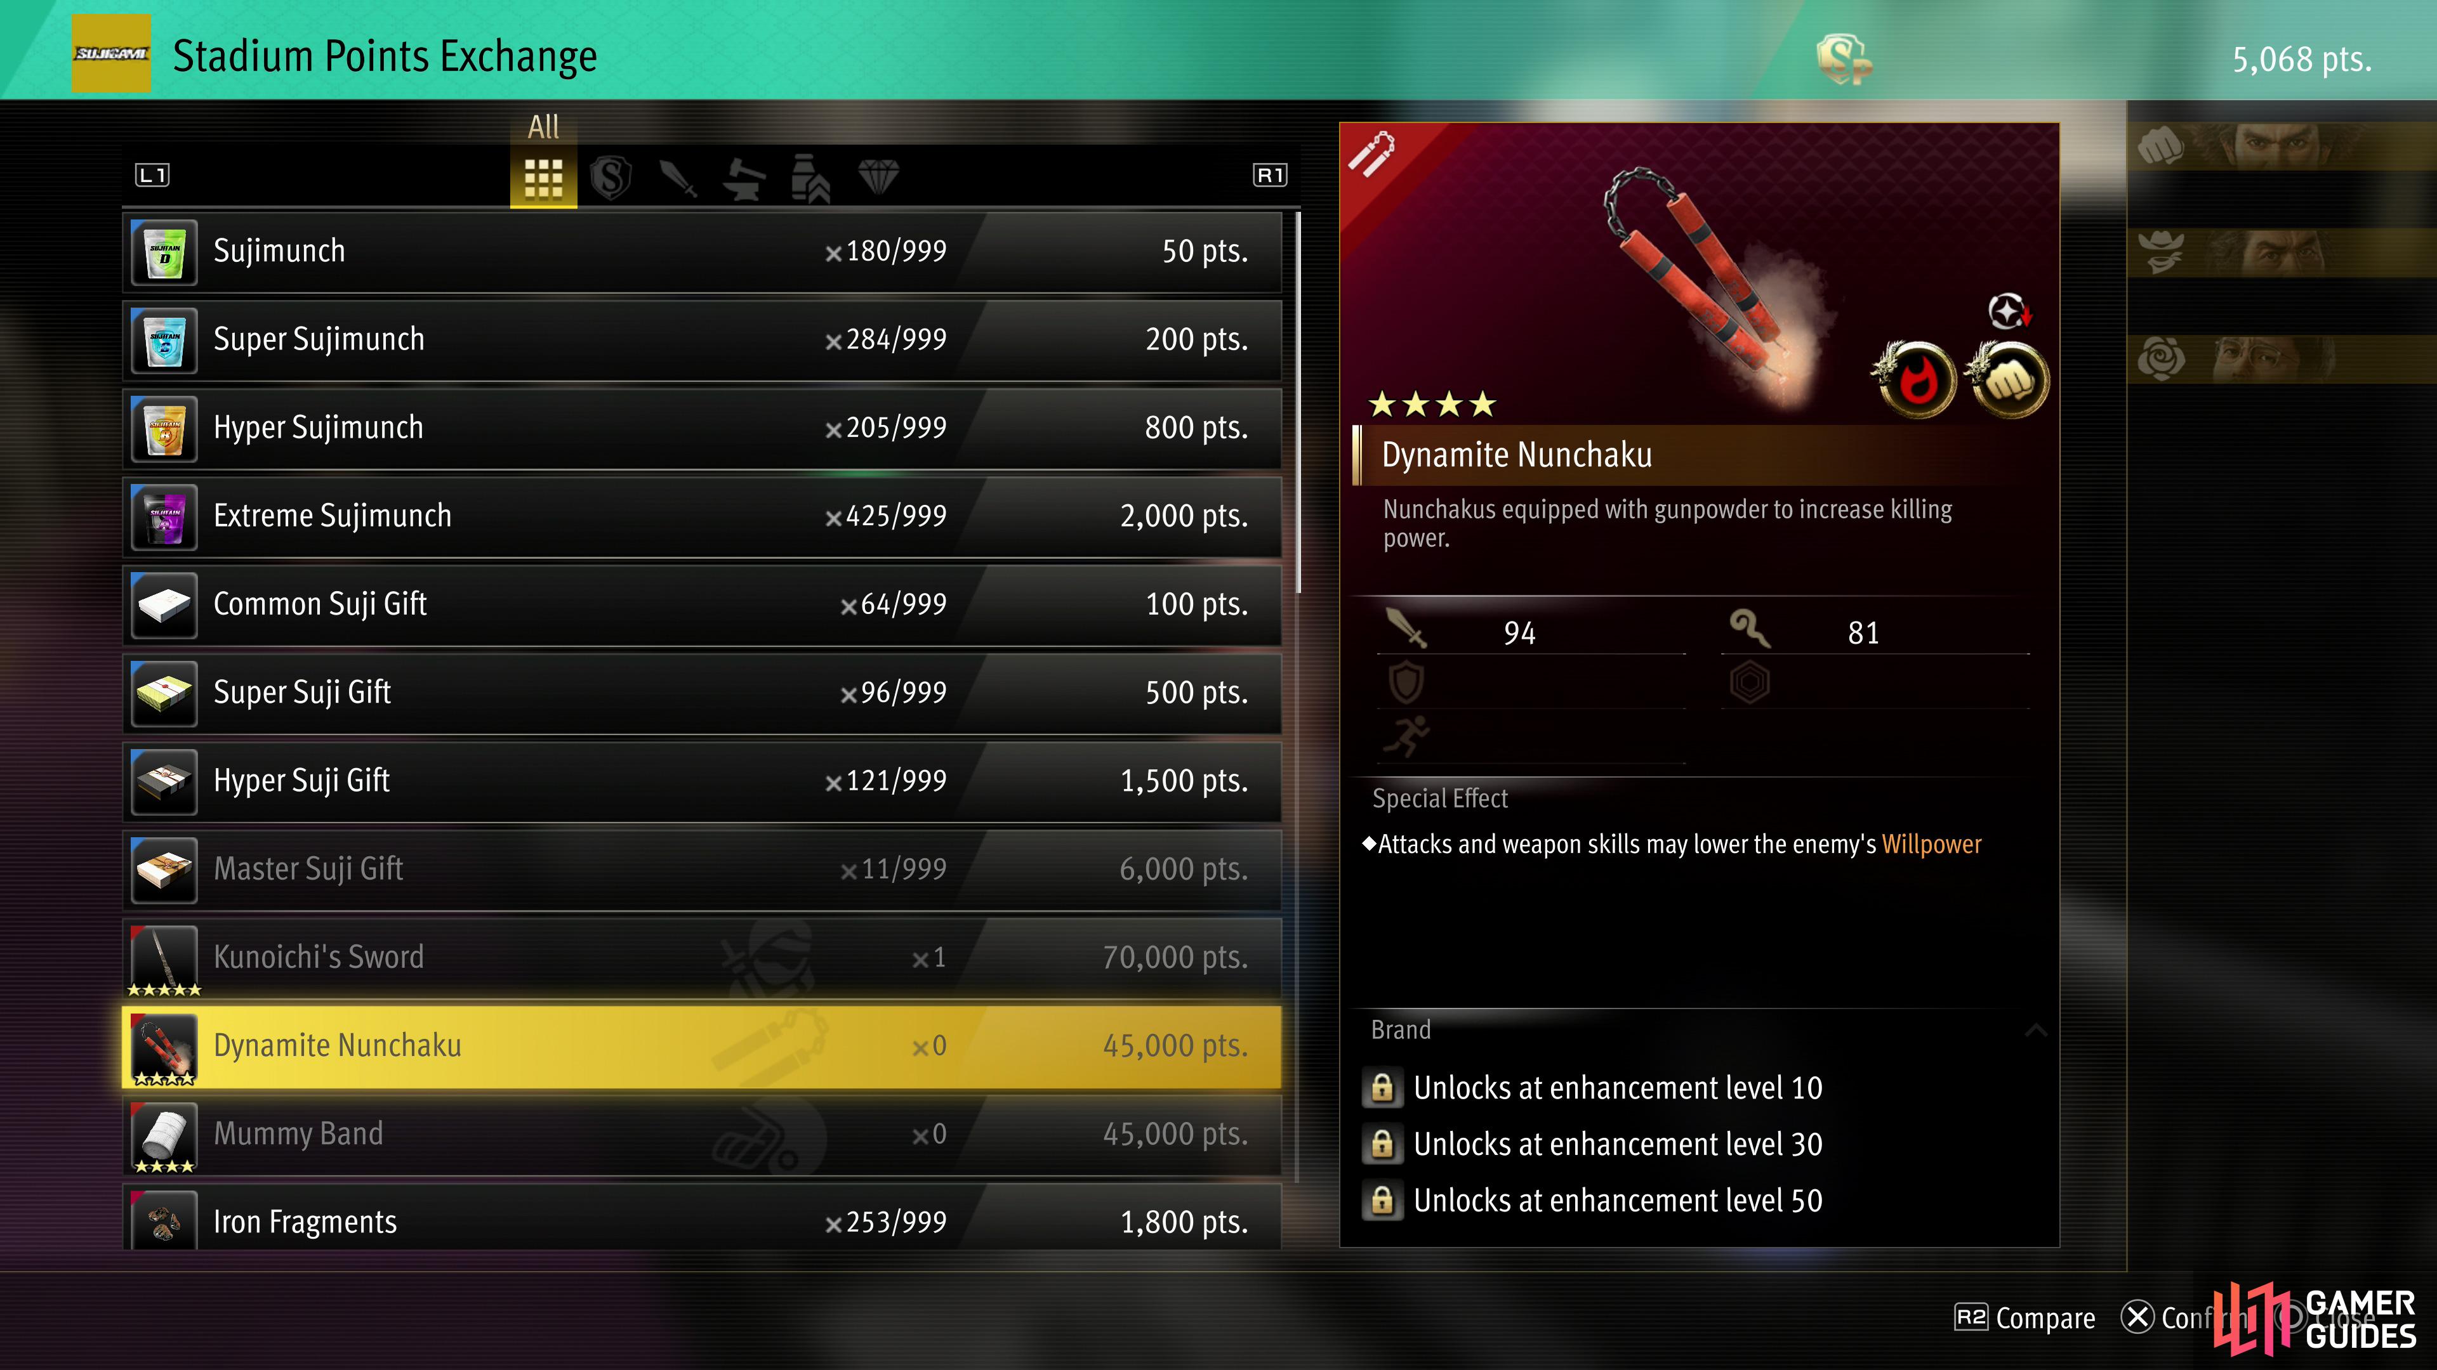Click the R1 next category button

[x=1269, y=175]
